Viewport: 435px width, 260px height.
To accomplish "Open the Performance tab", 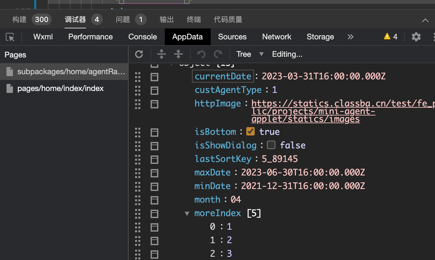I will 90,37.
